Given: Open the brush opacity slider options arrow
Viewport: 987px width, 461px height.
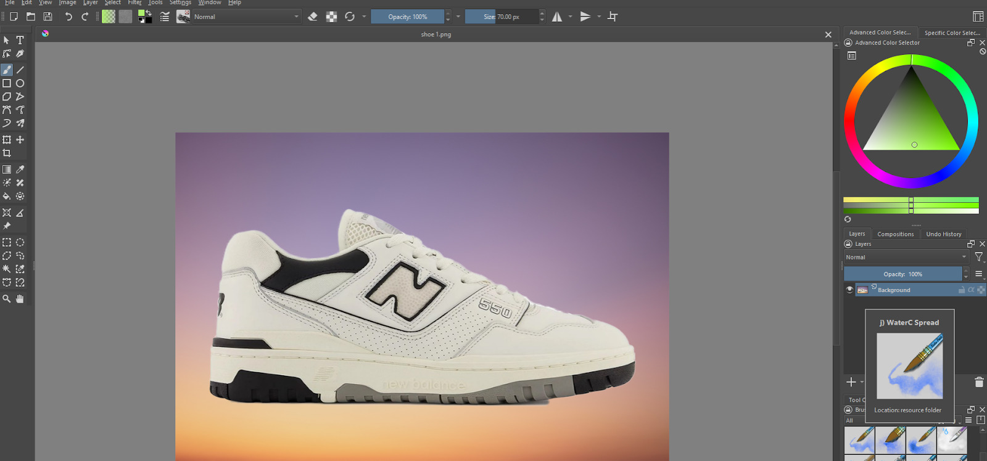Looking at the screenshot, I should (457, 17).
